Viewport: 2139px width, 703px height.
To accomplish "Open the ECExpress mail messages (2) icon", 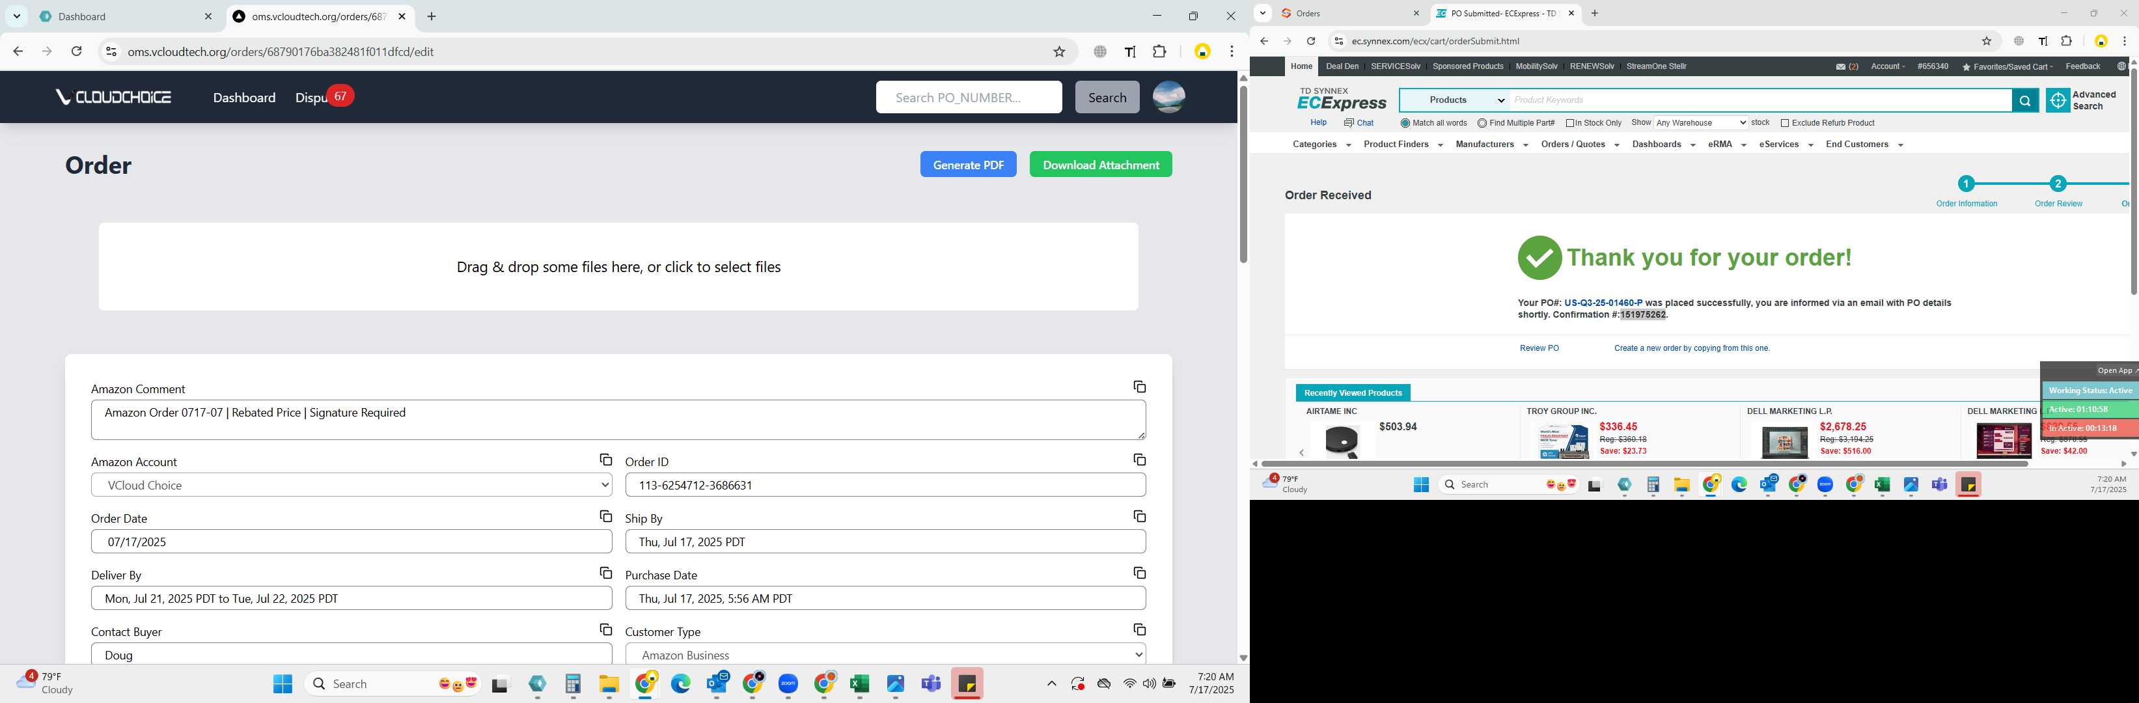I will (1847, 66).
